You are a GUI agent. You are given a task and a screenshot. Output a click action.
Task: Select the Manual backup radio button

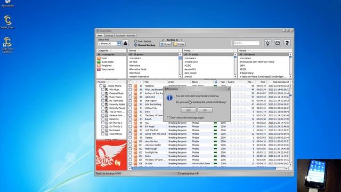[135, 45]
